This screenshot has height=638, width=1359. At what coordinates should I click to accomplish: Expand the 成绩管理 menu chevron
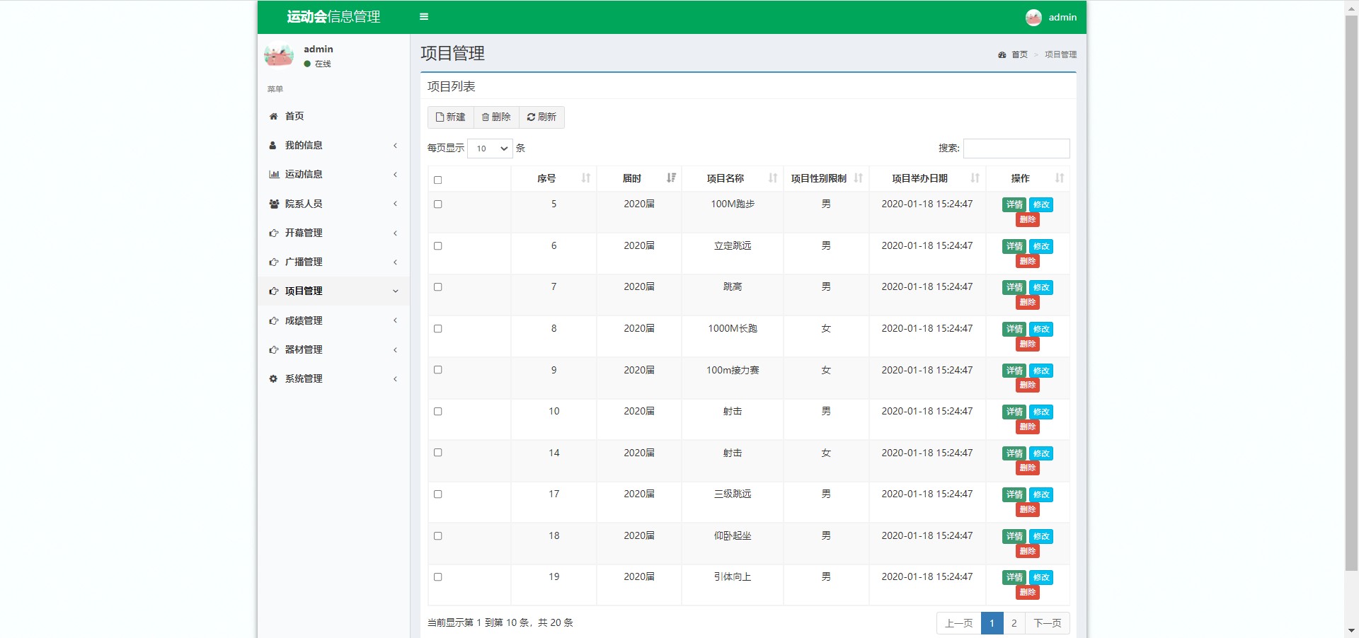coord(395,320)
